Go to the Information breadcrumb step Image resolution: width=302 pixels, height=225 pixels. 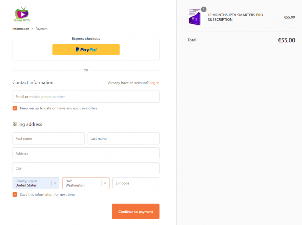[x=21, y=29]
